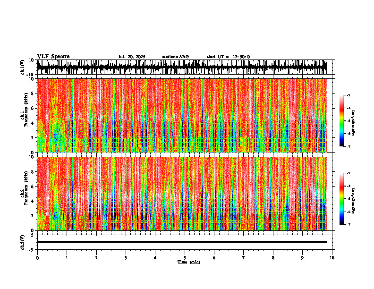Click the "VLF Spectra" plot title
Screen dimensions: 374x289
(x=53, y=57)
